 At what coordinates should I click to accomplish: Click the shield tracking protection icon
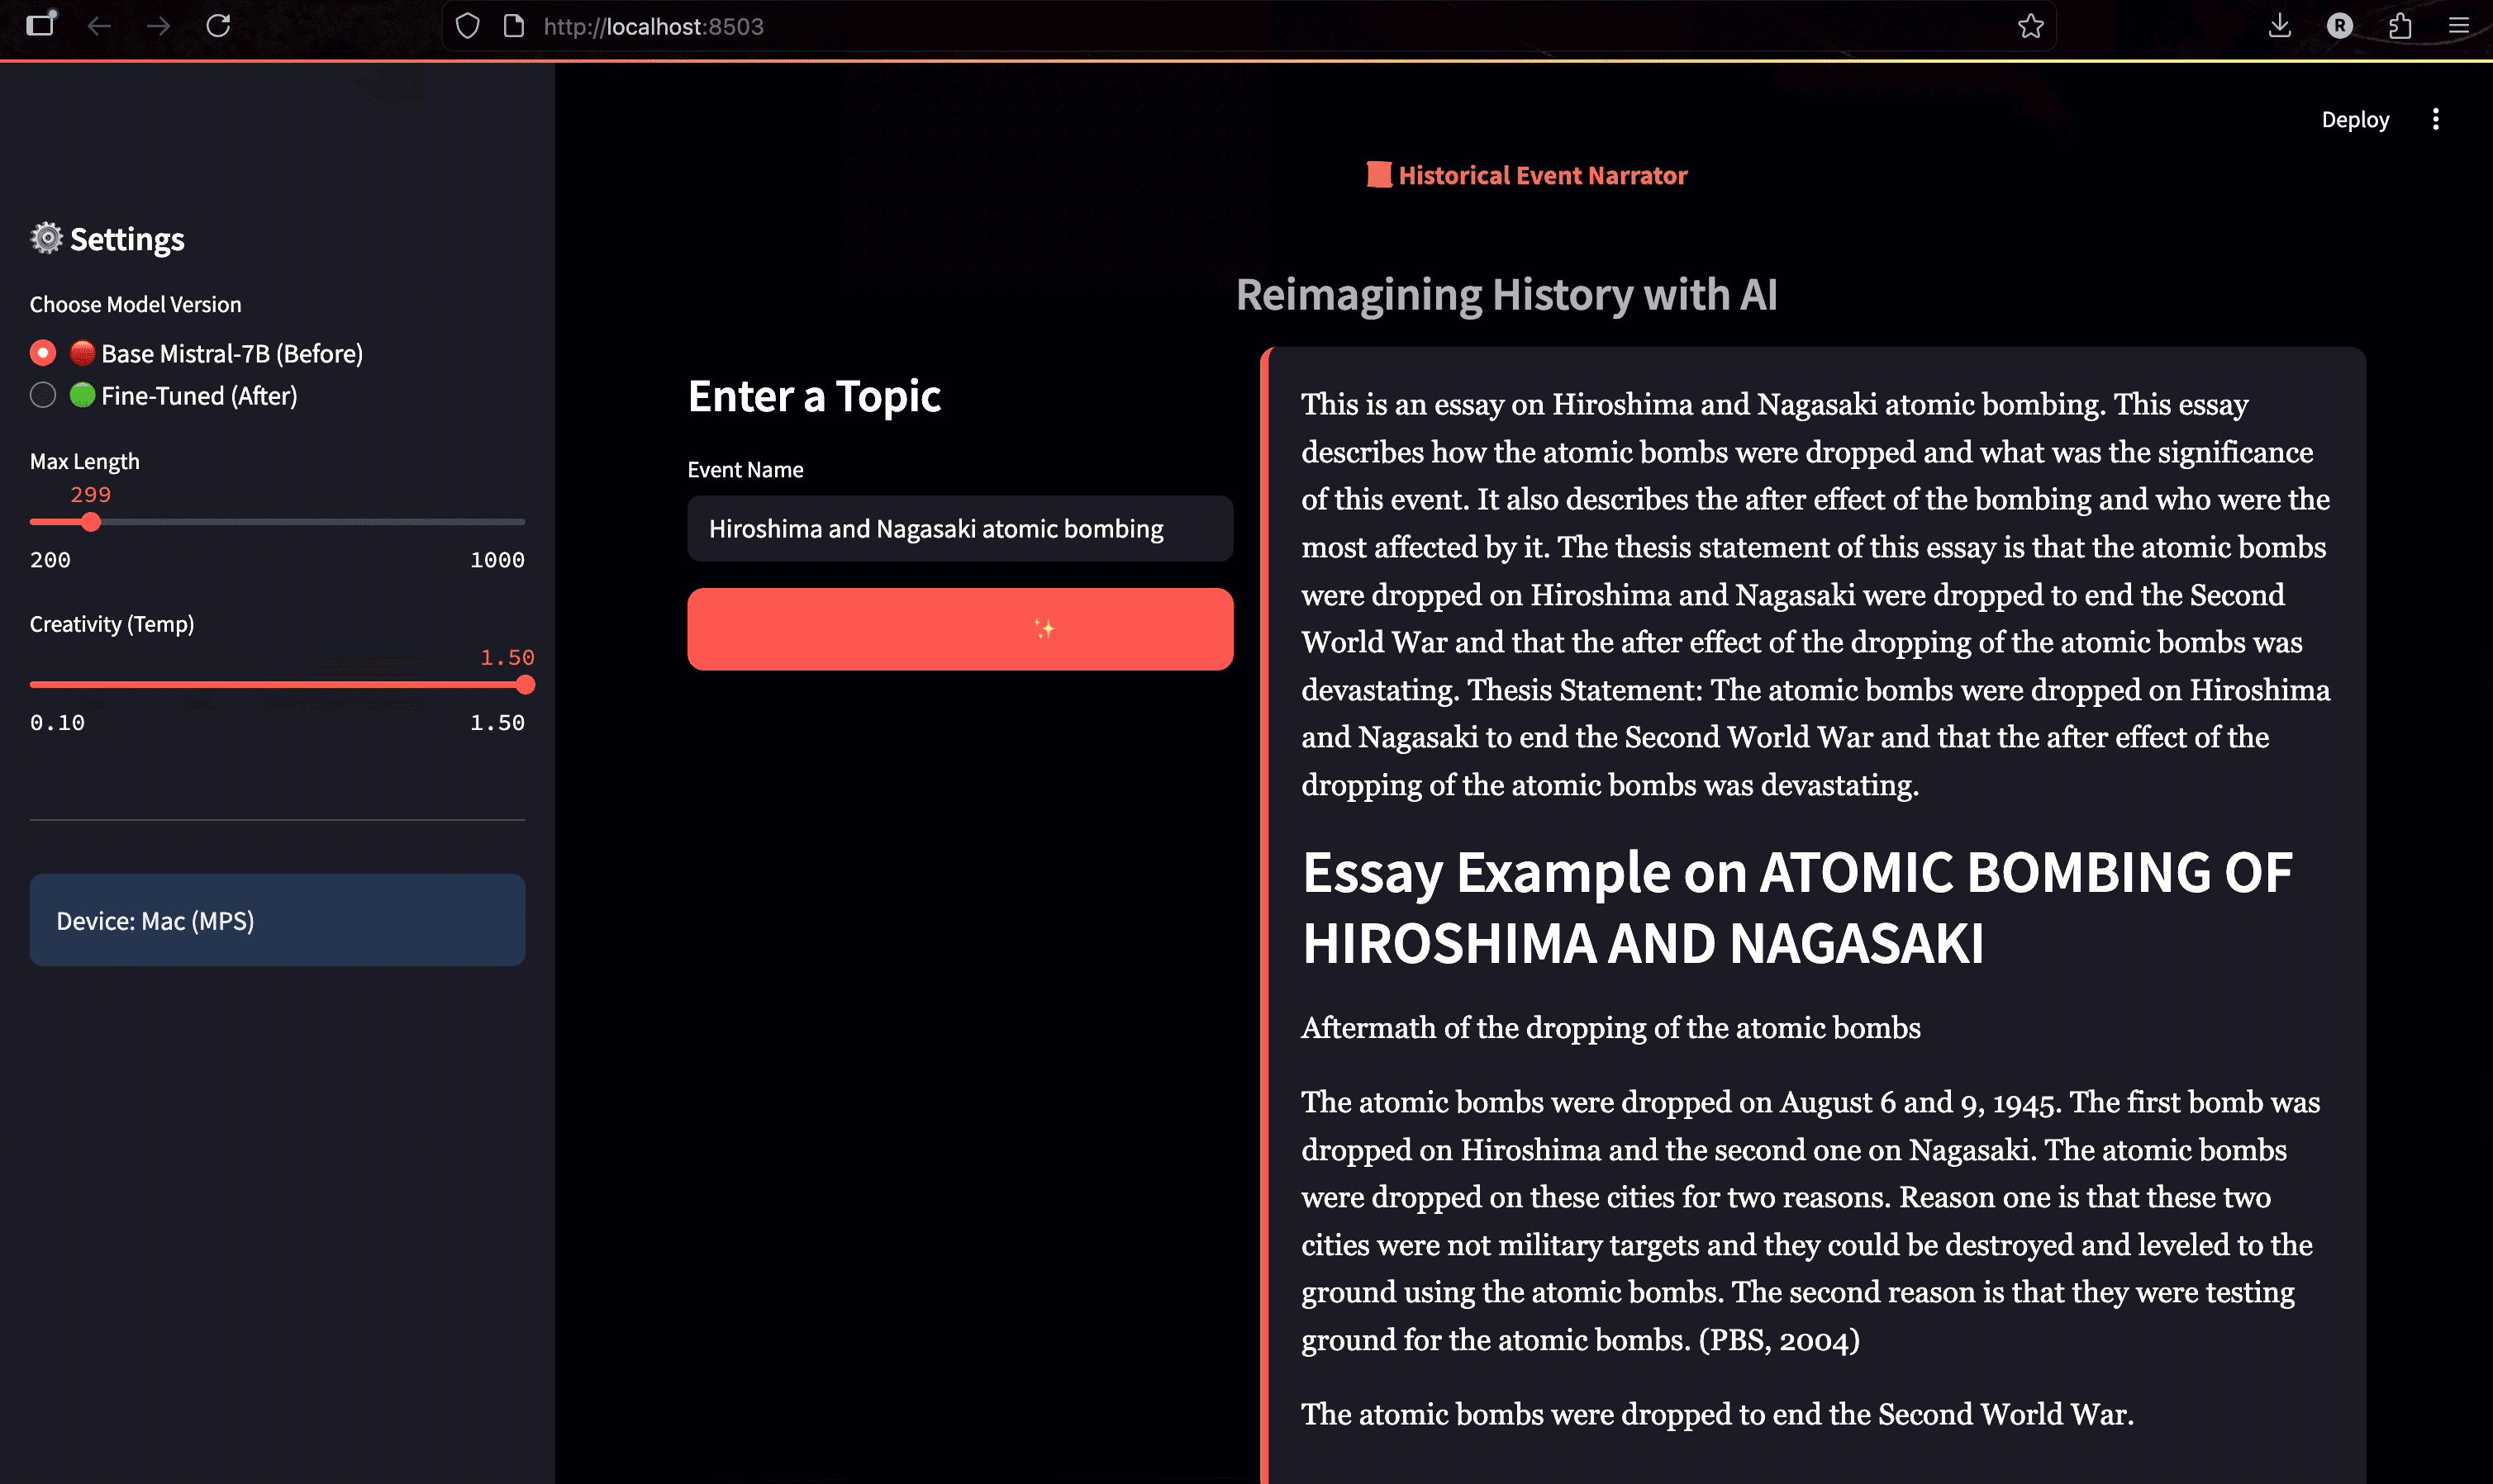(x=467, y=26)
